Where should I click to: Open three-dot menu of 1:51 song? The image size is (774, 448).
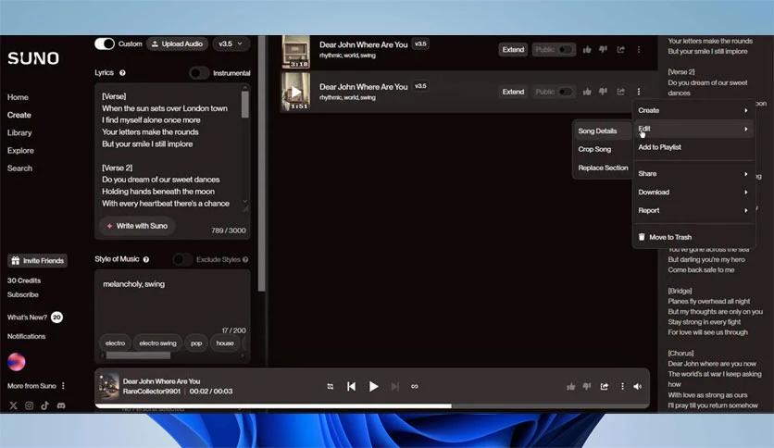[639, 92]
